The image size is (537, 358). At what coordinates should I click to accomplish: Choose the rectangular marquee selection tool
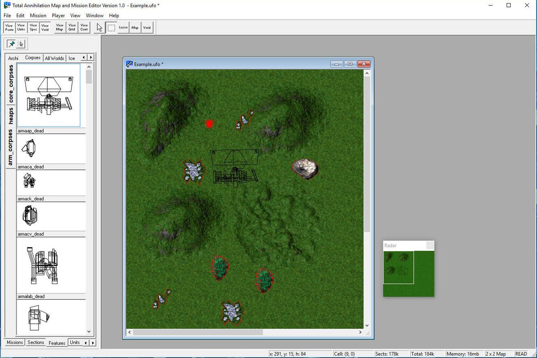[x=111, y=27]
